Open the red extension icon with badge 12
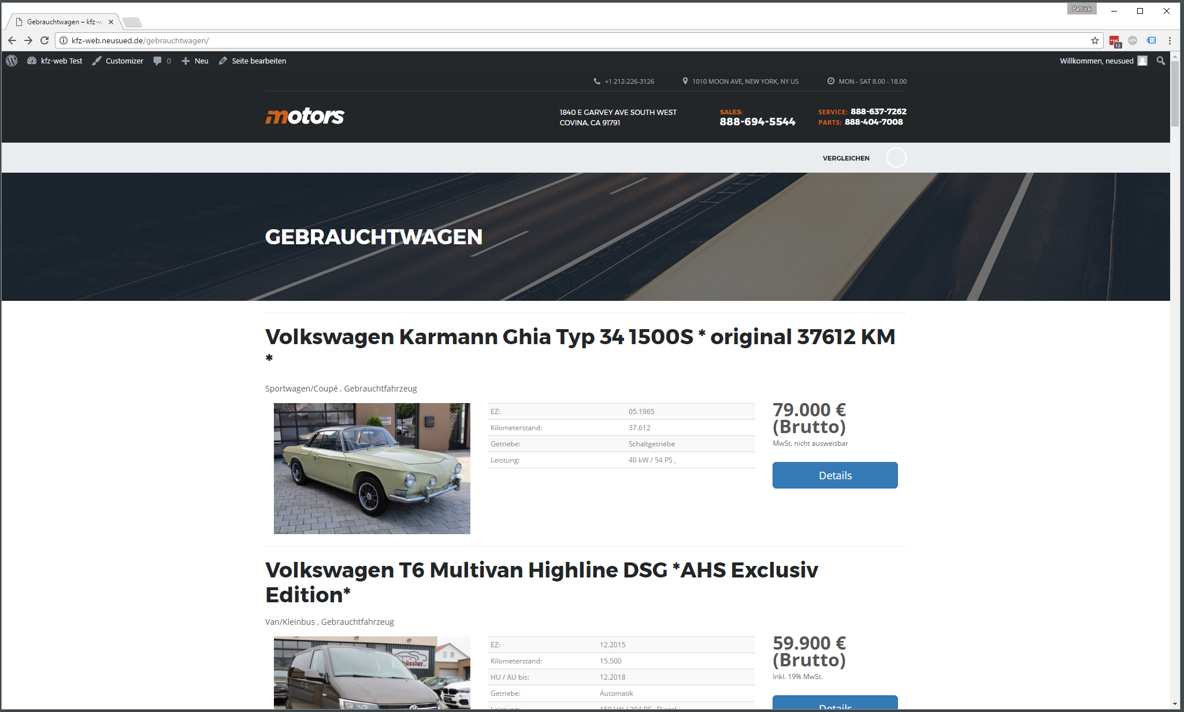This screenshot has width=1184, height=712. [x=1115, y=41]
